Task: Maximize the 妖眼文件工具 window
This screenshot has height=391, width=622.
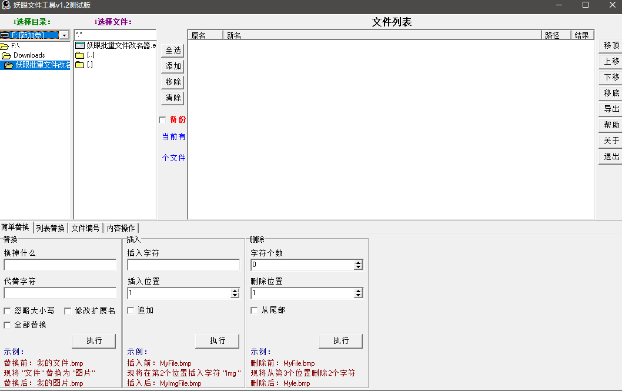Action: click(x=586, y=5)
